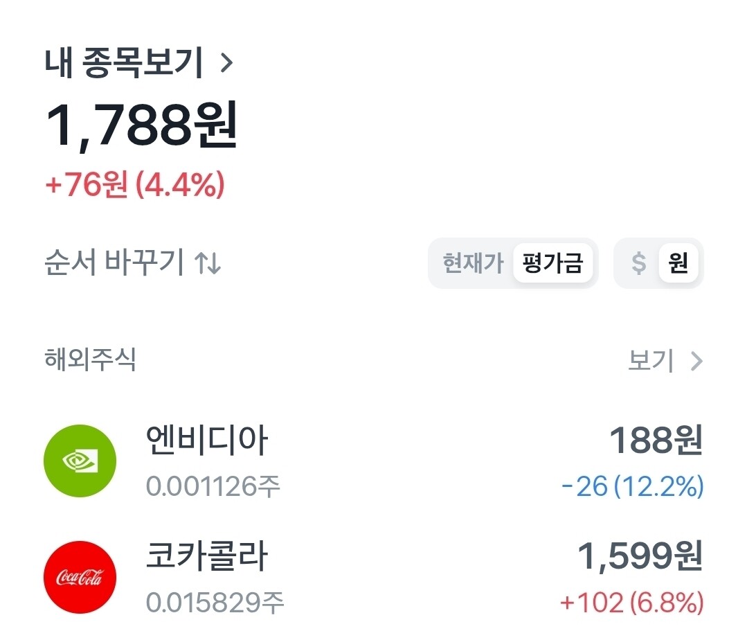Image resolution: width=747 pixels, height=640 pixels.
Task: Click the 해외주식 section label
Action: (90, 359)
